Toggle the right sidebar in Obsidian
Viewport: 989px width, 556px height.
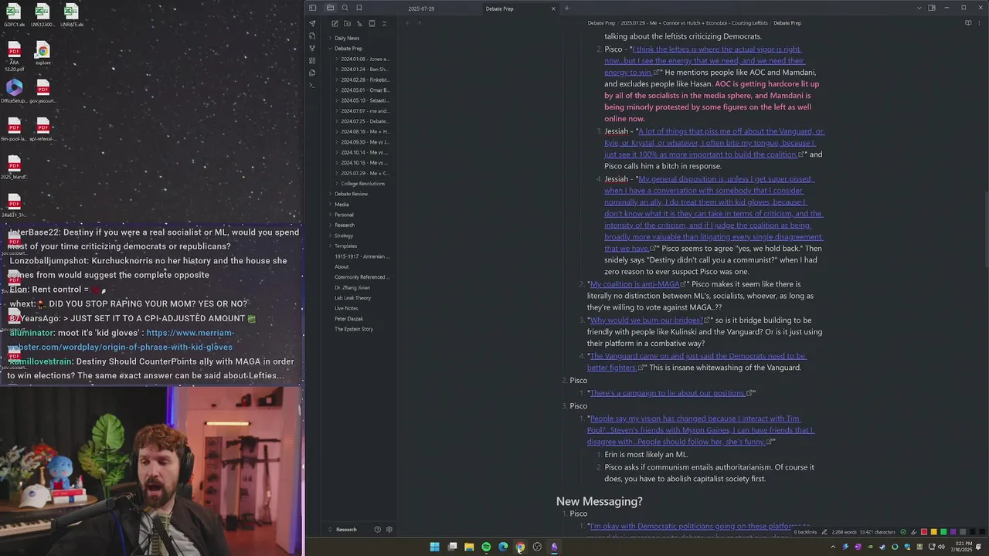point(932,8)
